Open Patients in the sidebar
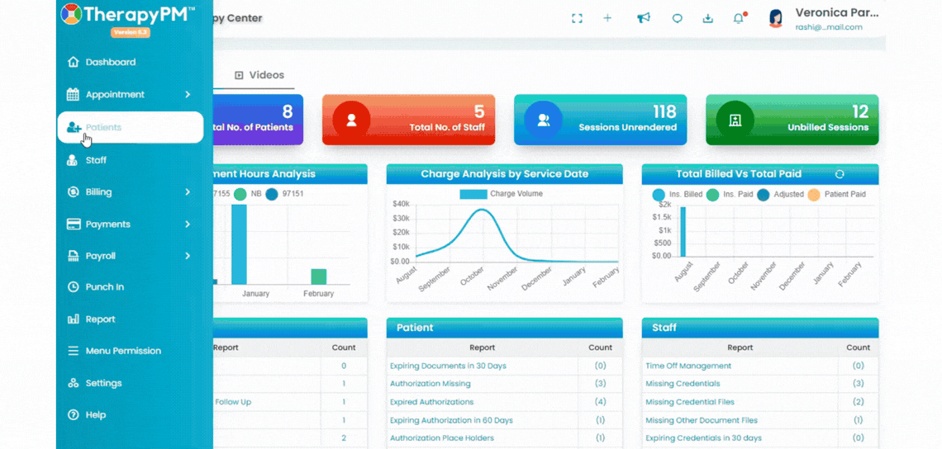Screen dimensions: 942x449 point(131,127)
